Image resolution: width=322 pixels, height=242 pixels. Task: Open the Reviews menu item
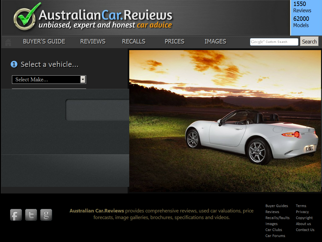click(x=93, y=42)
